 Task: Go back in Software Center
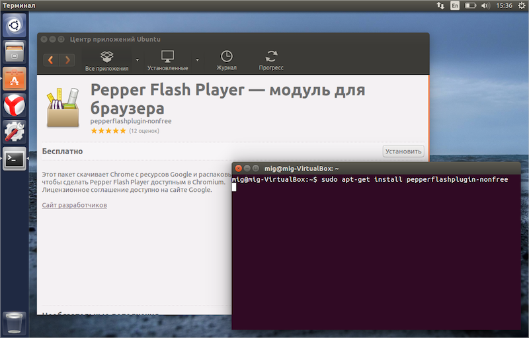[51, 60]
